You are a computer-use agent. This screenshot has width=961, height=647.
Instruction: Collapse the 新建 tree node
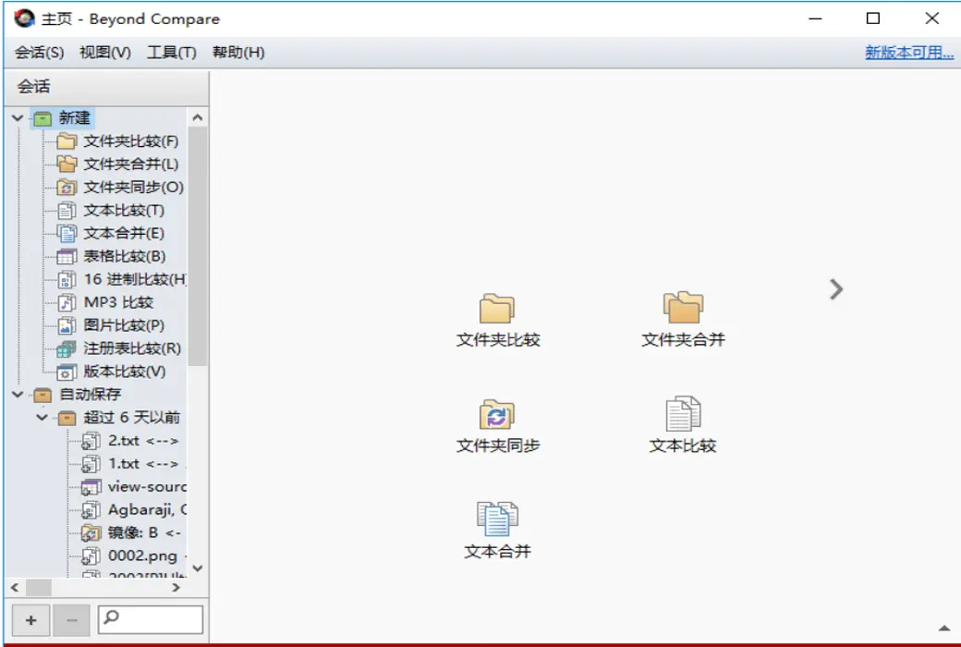tap(18, 117)
